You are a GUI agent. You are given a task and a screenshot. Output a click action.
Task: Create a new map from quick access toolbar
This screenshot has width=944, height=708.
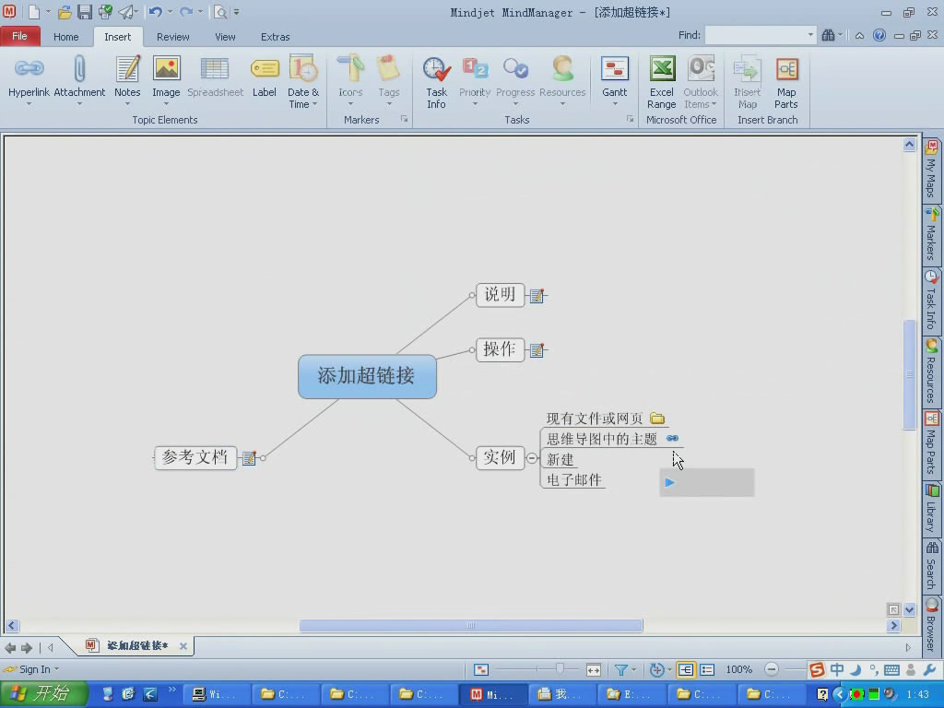click(x=34, y=11)
